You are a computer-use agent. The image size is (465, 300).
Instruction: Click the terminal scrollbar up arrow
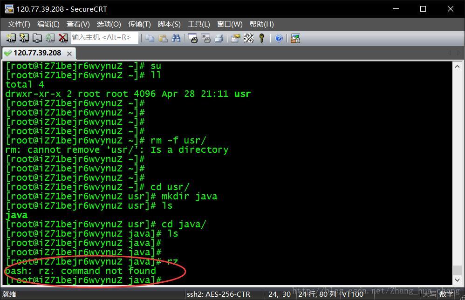[457, 67]
